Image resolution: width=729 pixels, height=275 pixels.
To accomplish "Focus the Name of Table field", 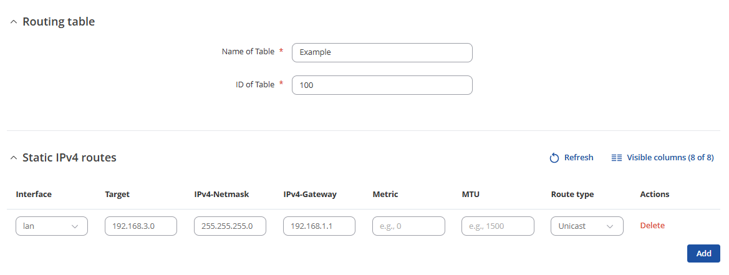I will pyautogui.click(x=382, y=52).
